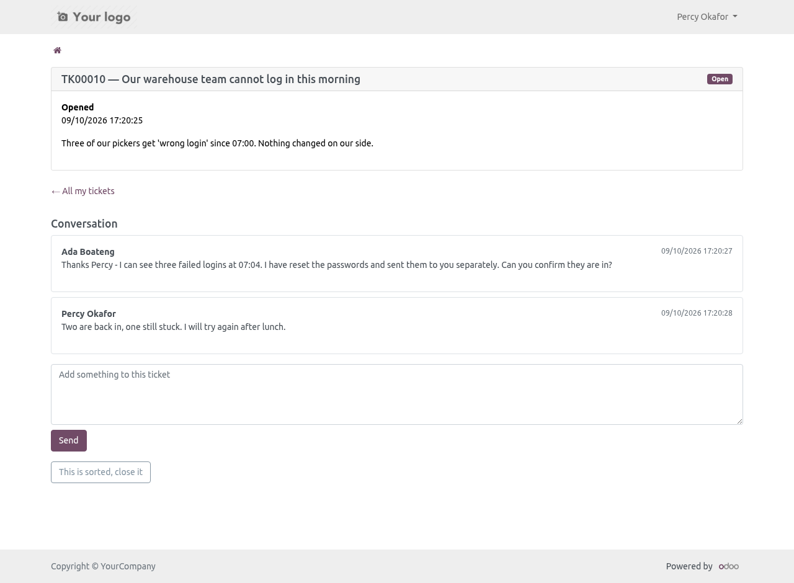Click the Open status badge
This screenshot has width=794, height=583.
point(720,79)
